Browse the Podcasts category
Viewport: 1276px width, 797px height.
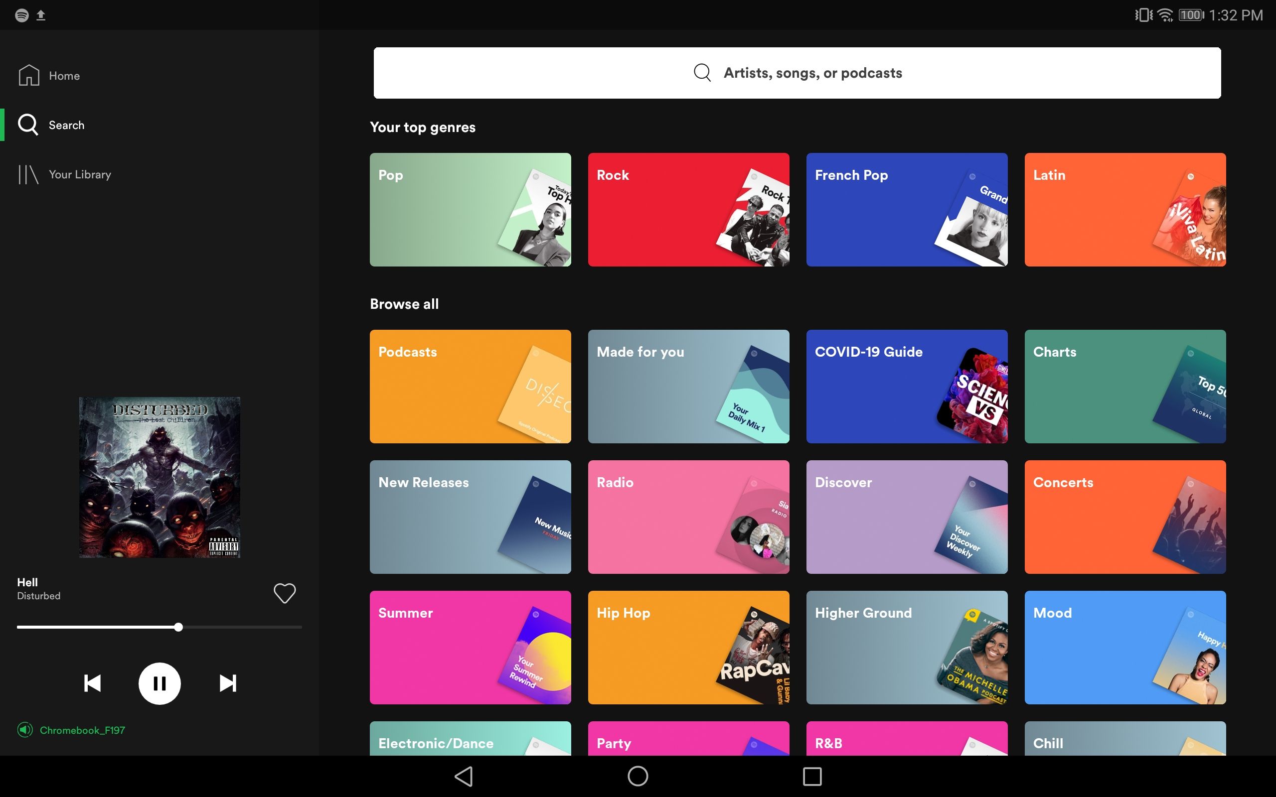pyautogui.click(x=470, y=387)
